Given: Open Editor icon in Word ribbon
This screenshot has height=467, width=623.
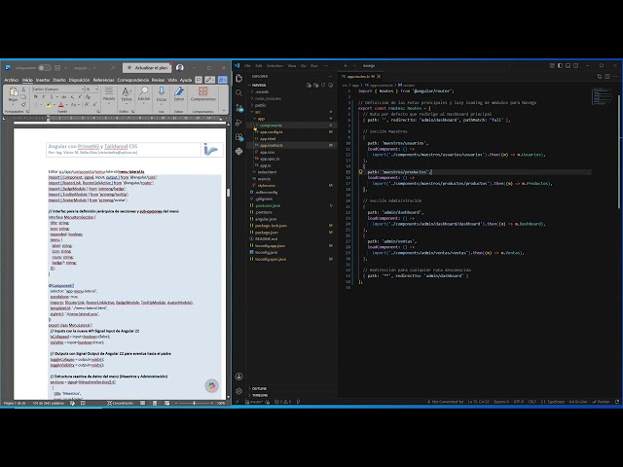Looking at the screenshot, I should pyautogui.click(x=179, y=94).
